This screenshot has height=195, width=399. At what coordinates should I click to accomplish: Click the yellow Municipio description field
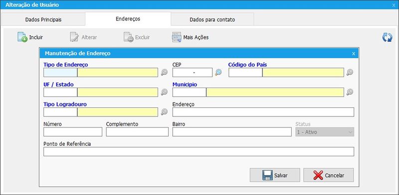(275, 92)
